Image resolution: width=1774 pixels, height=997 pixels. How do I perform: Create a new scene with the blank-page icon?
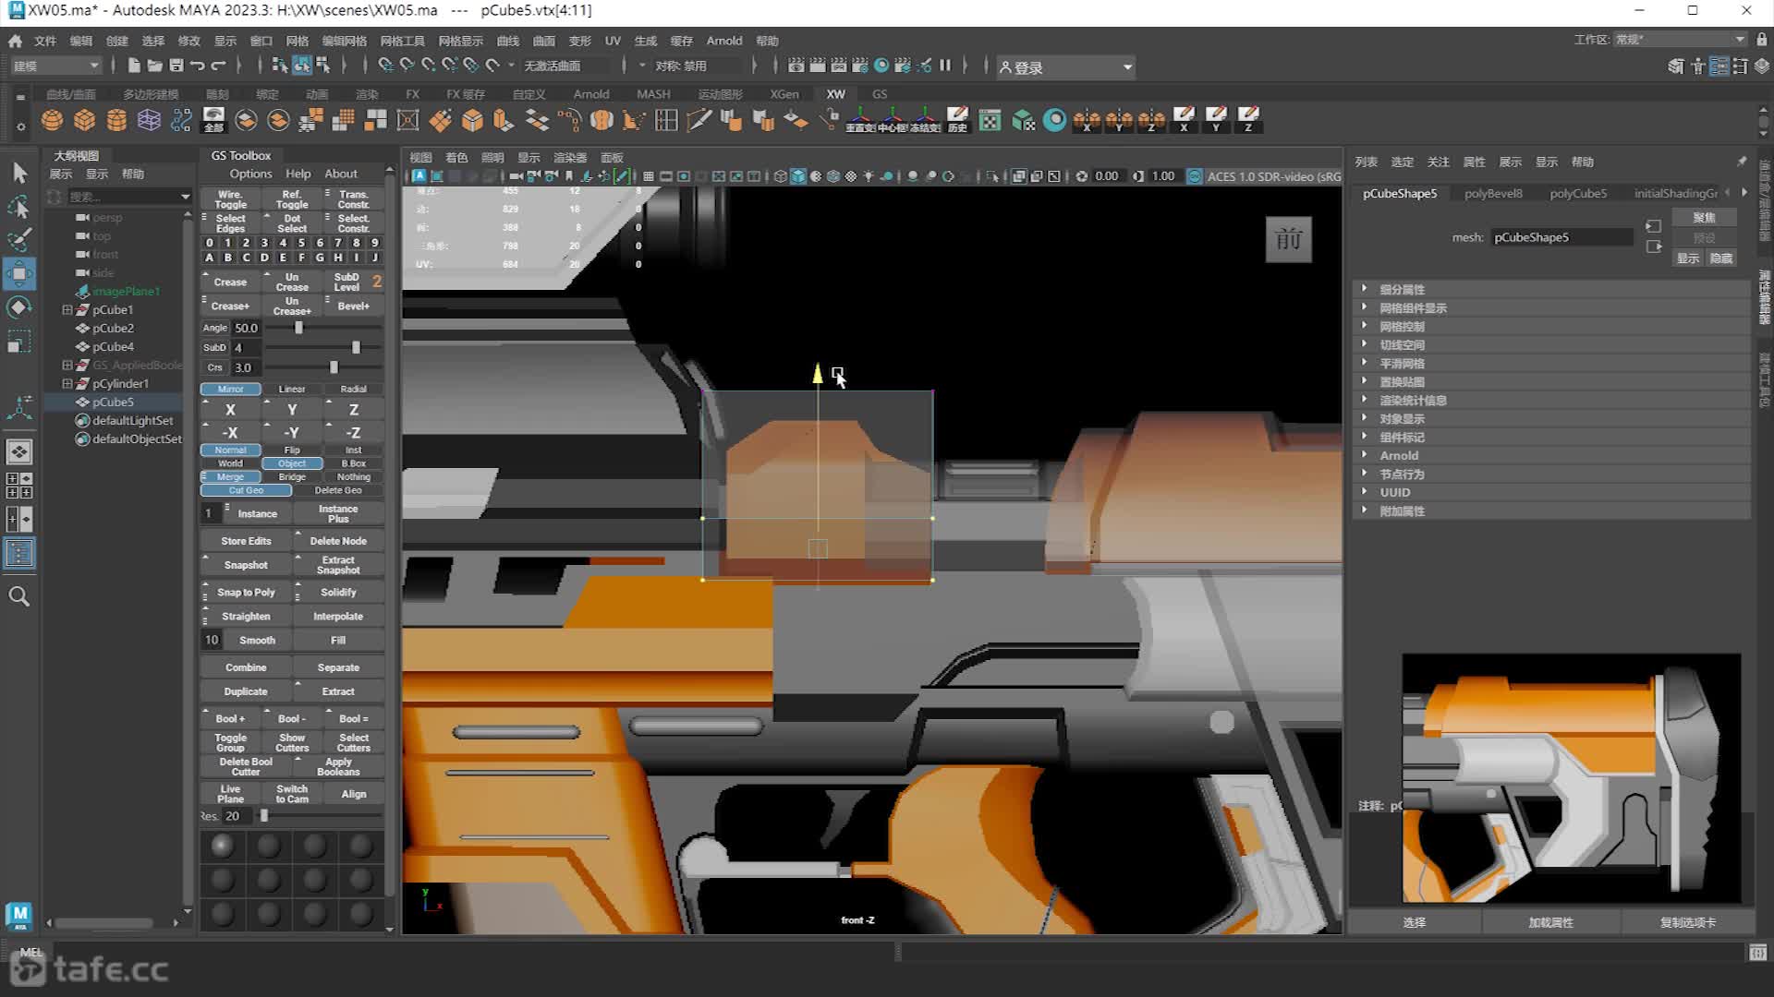[134, 66]
